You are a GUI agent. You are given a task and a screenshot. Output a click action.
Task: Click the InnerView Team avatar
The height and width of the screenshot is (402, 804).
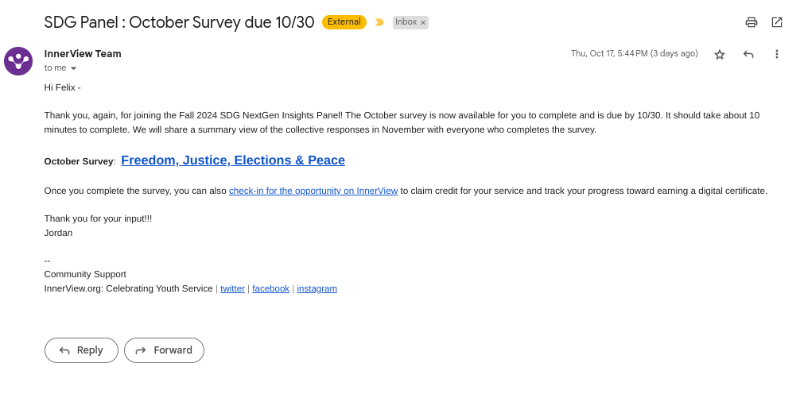[18, 61]
